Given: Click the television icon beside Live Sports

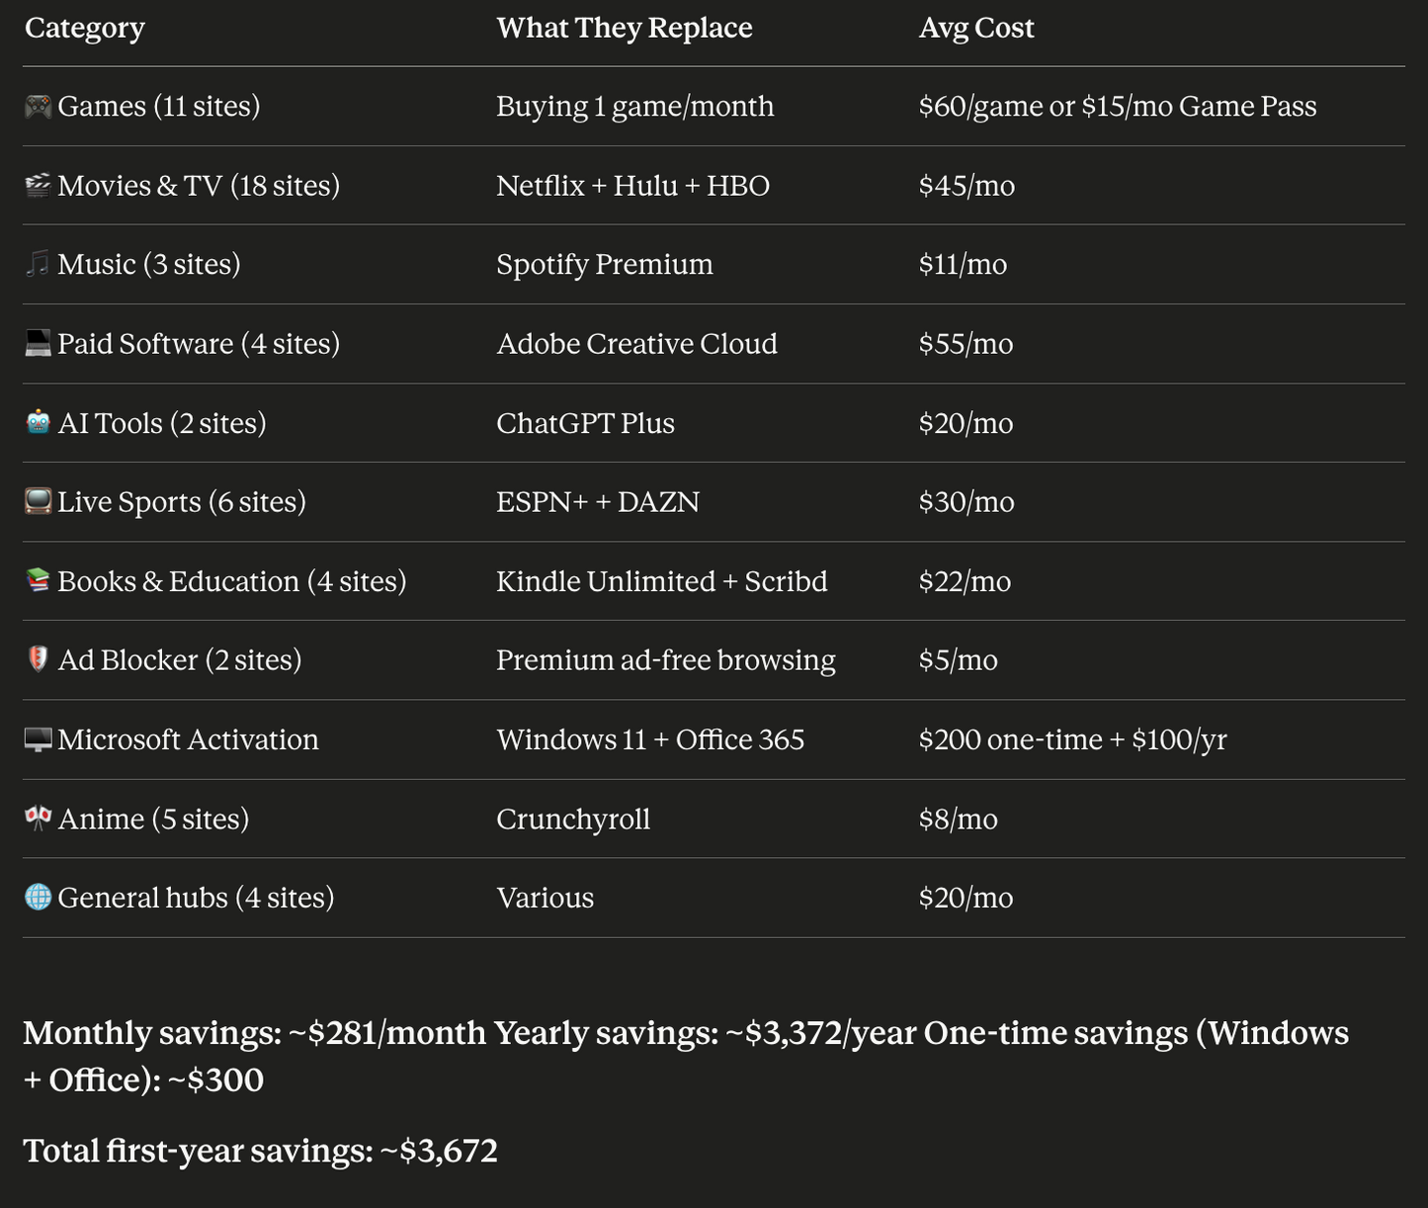Looking at the screenshot, I should point(38,501).
